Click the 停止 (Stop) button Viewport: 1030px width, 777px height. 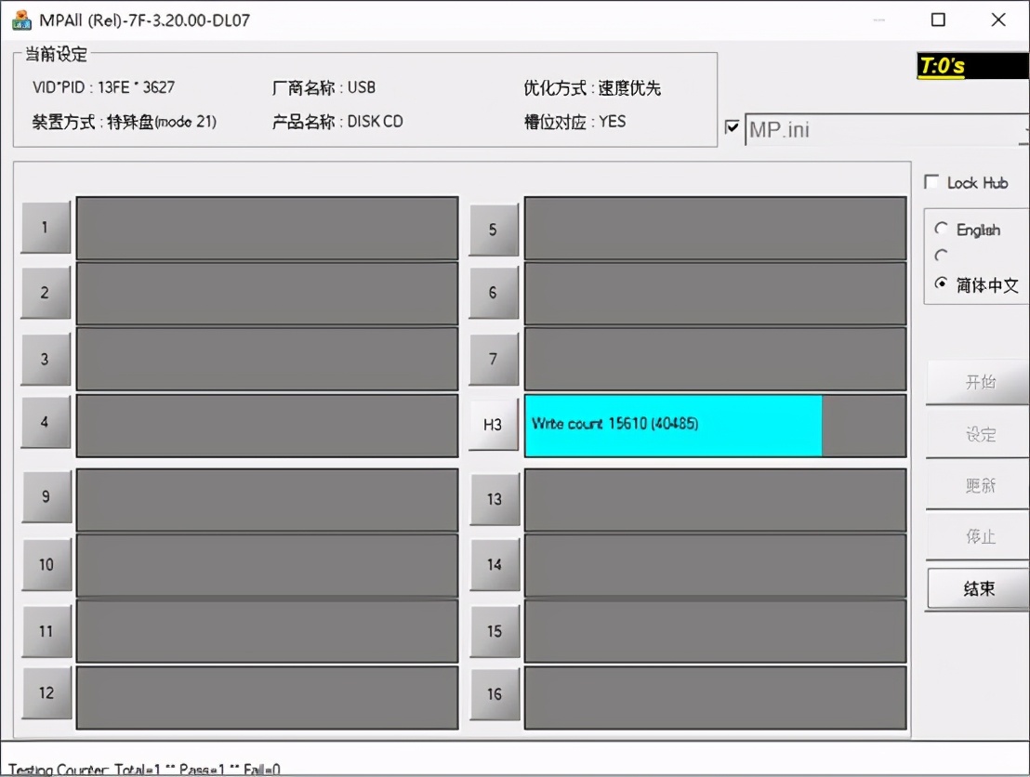[977, 536]
